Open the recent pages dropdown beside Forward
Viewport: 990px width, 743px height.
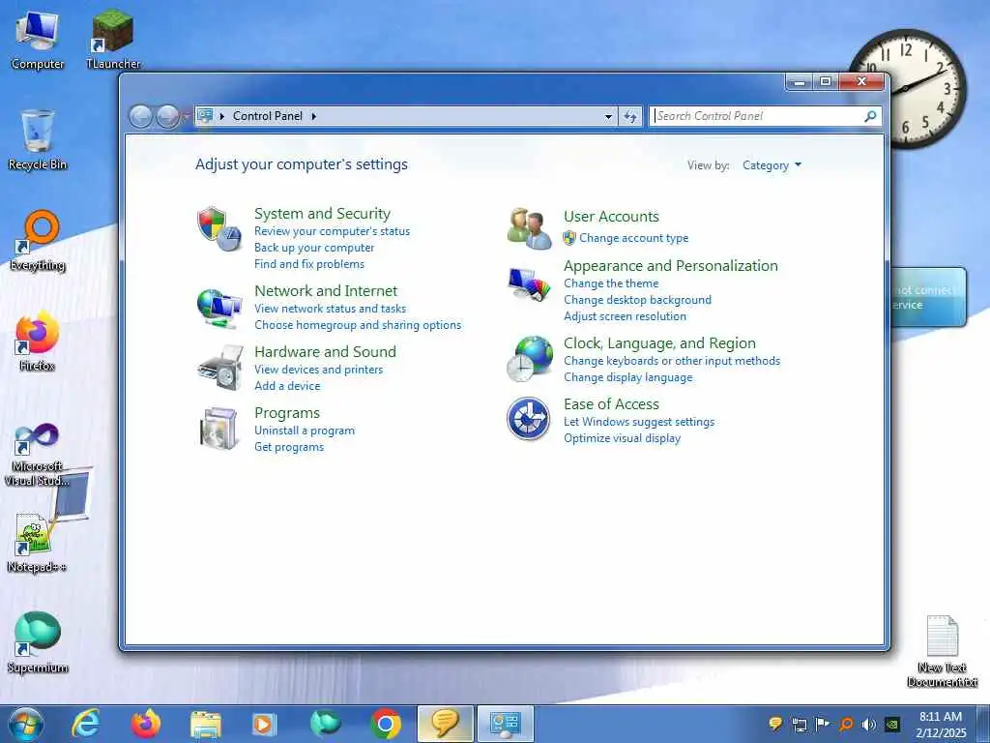(186, 116)
